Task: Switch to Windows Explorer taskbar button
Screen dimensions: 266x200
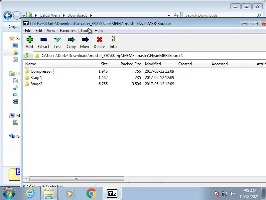Action: pos(49,194)
